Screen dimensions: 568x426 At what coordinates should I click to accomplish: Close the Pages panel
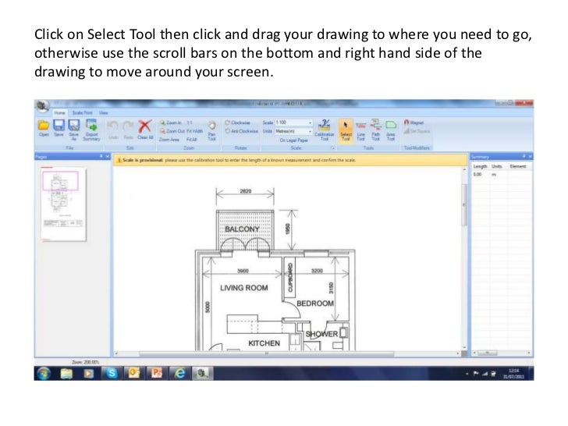pos(107,156)
